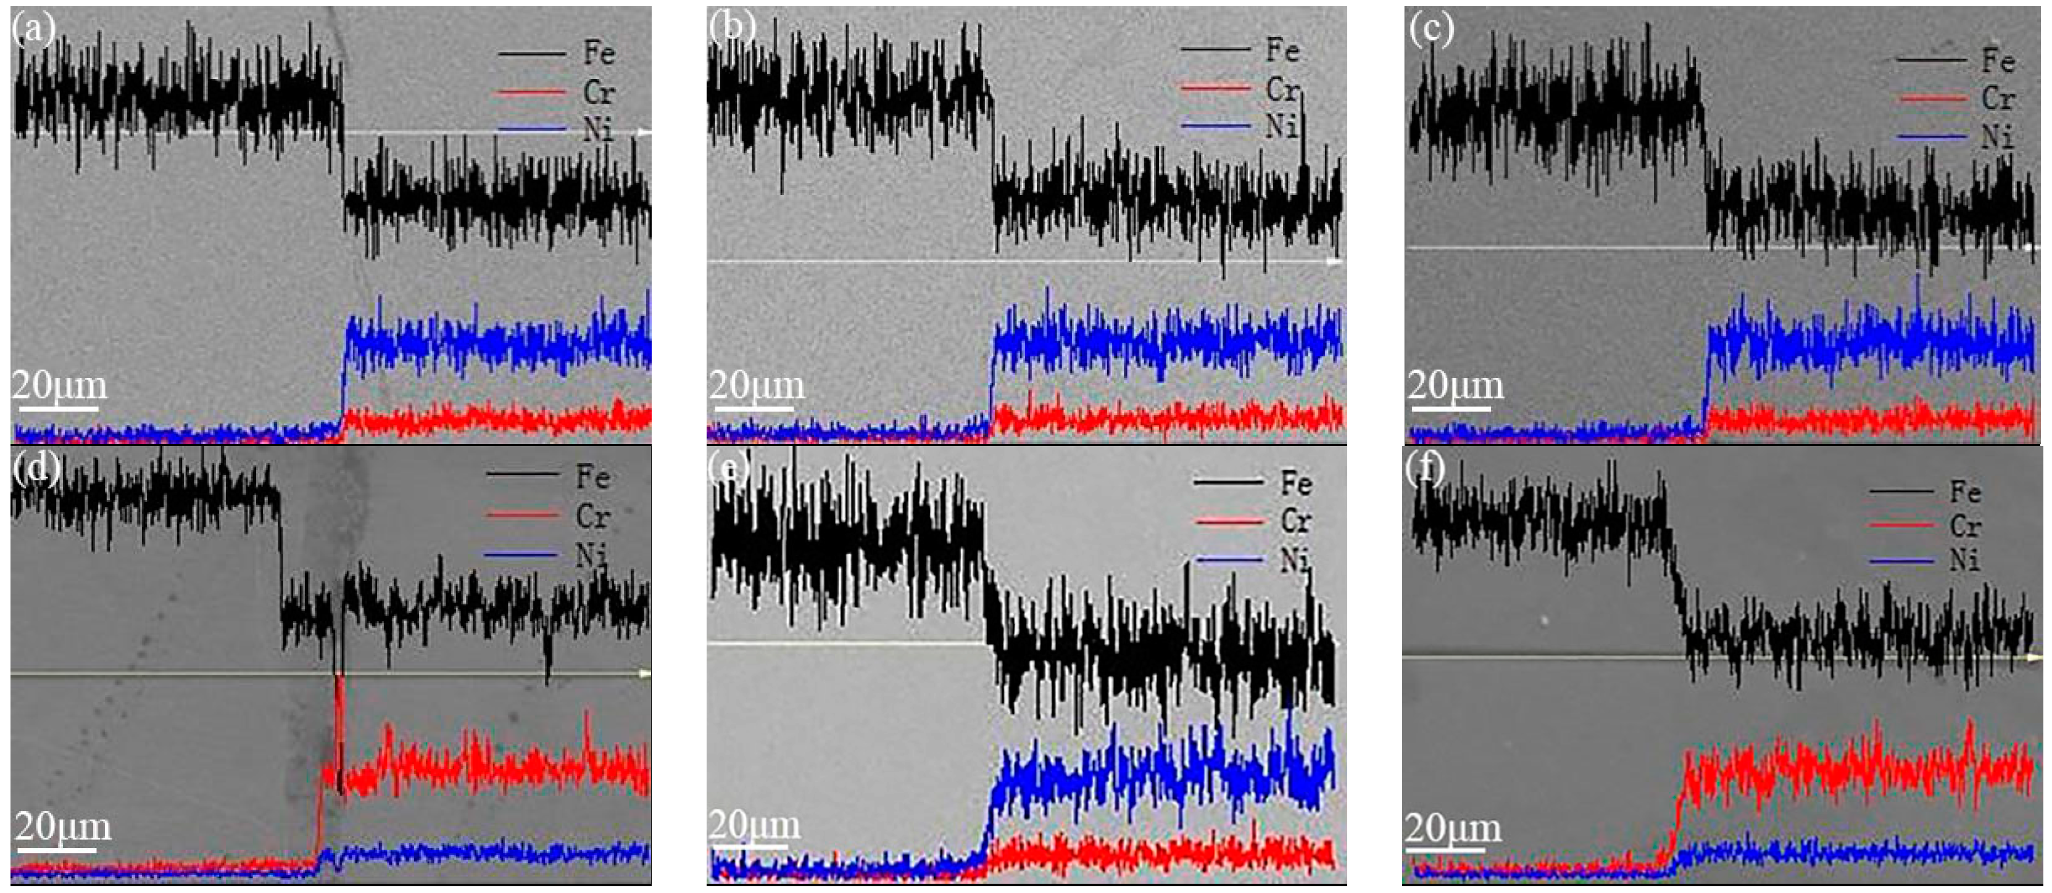Click the red Cr legend line in panel (a)
Image resolution: width=2052 pixels, height=893 pixels.
(531, 93)
